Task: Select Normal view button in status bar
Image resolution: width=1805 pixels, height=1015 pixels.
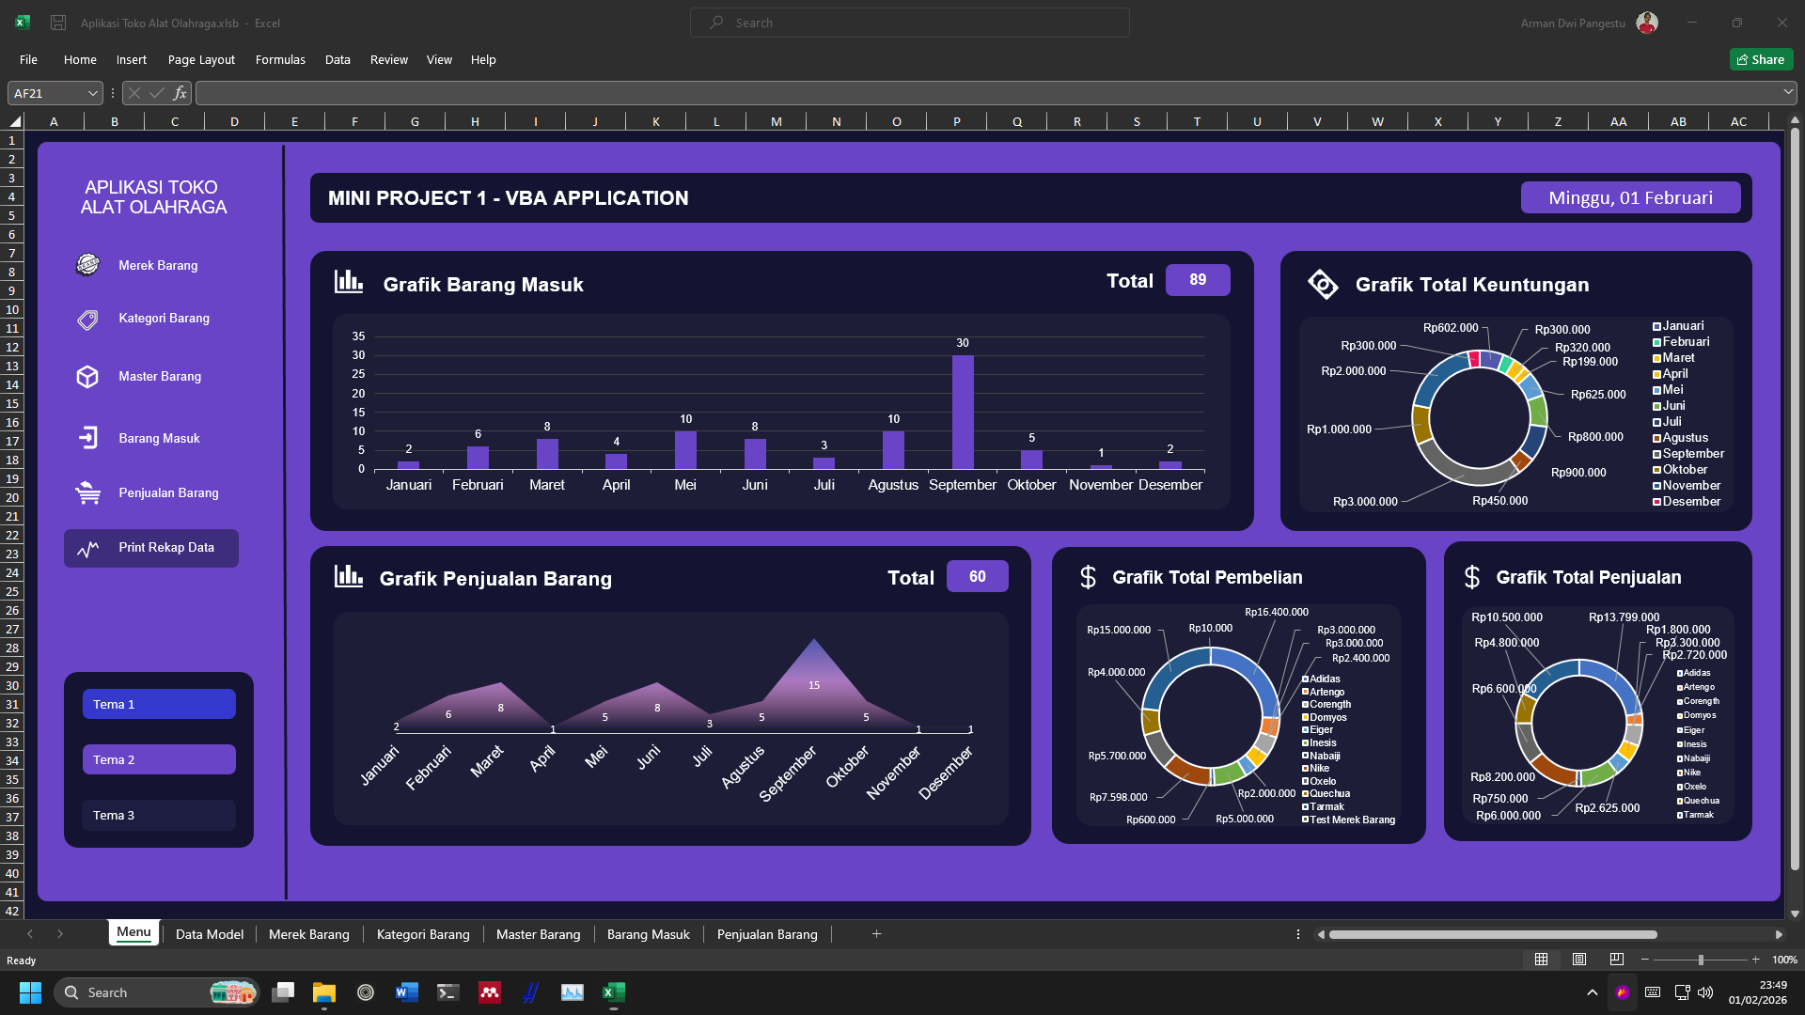Action: (1541, 960)
